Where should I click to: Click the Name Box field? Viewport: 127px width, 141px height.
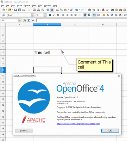coord(10,20)
